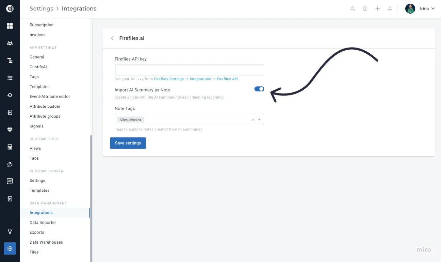Open Fireflies Settings link

(x=169, y=79)
